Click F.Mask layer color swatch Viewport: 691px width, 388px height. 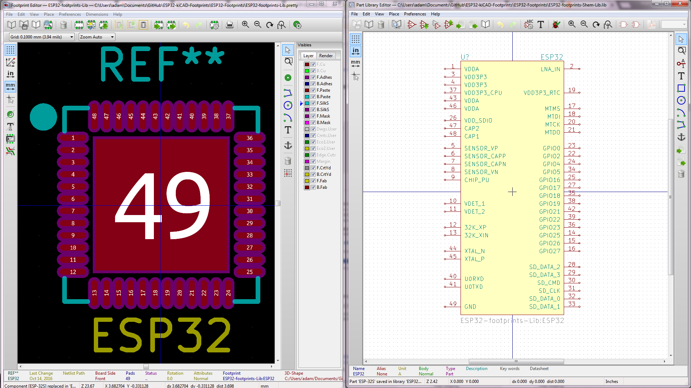click(x=307, y=116)
